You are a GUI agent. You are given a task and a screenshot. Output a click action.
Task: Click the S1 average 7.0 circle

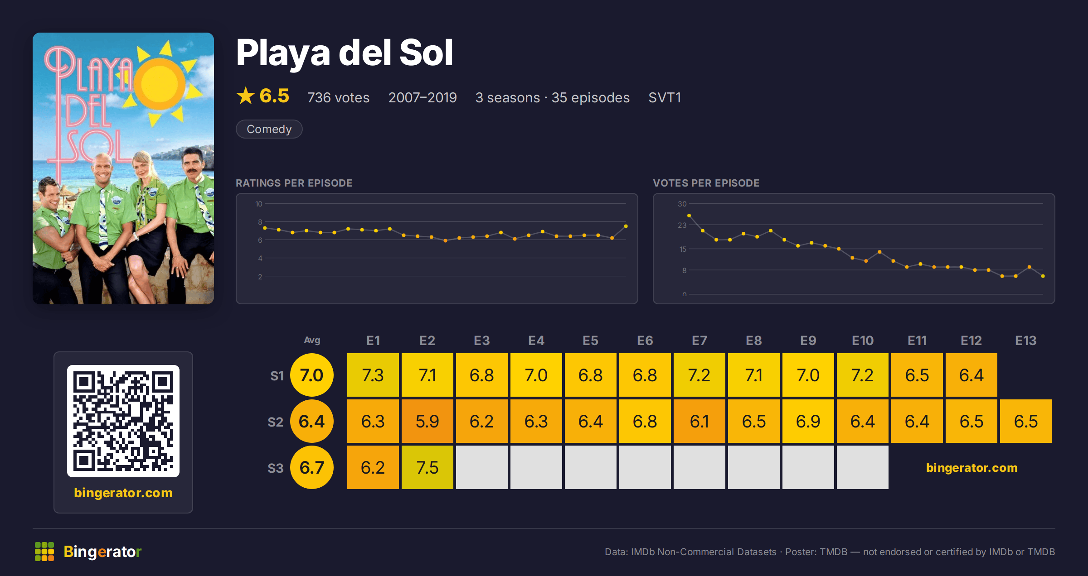click(312, 375)
